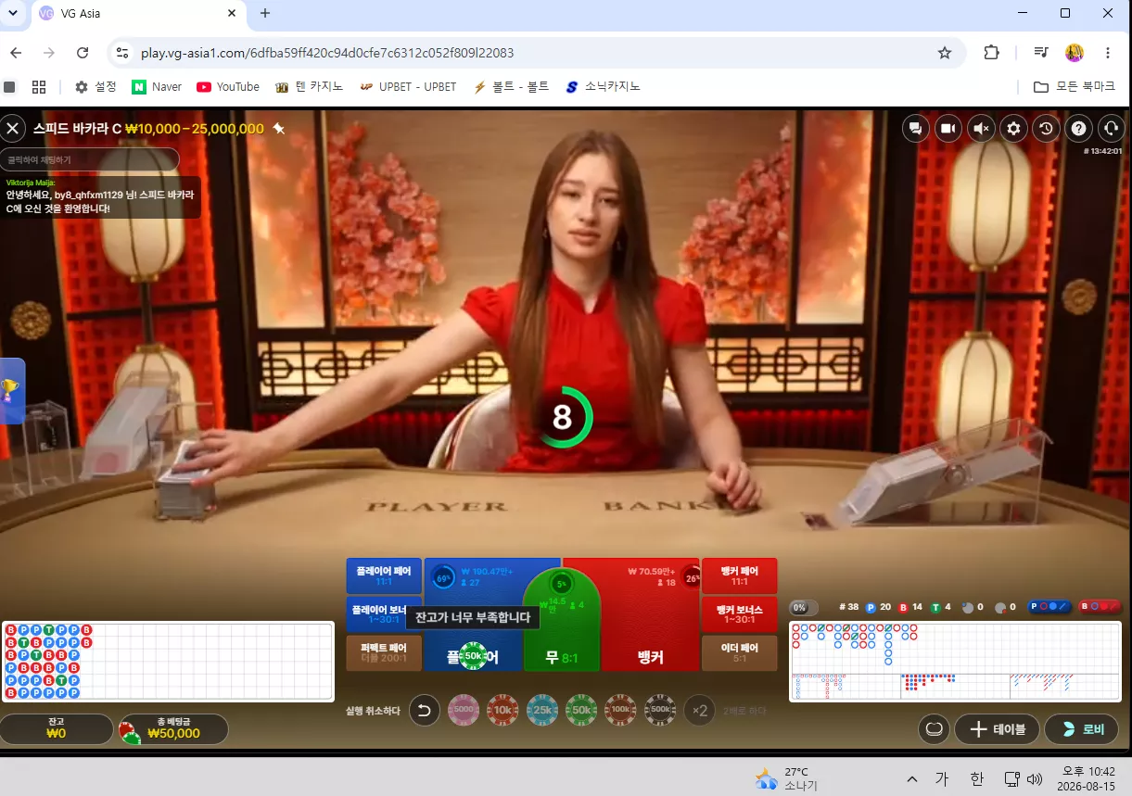Open Chrome extensions puzzle icon

[991, 53]
